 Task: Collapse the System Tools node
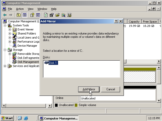(5, 25)
